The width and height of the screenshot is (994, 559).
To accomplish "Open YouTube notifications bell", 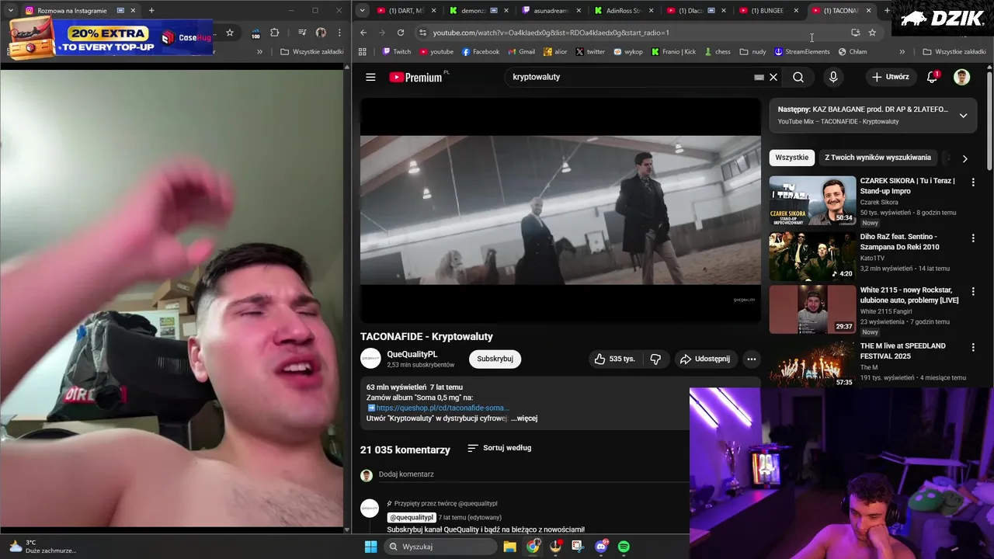I will point(933,77).
